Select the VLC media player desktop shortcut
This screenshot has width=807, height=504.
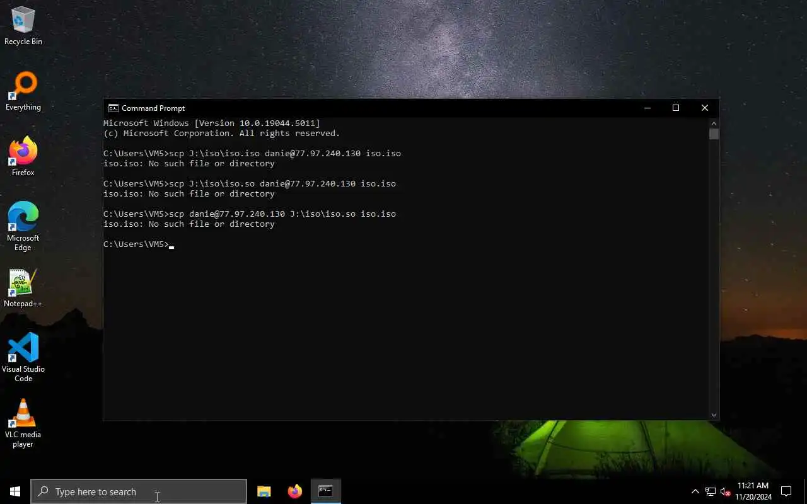click(x=23, y=423)
